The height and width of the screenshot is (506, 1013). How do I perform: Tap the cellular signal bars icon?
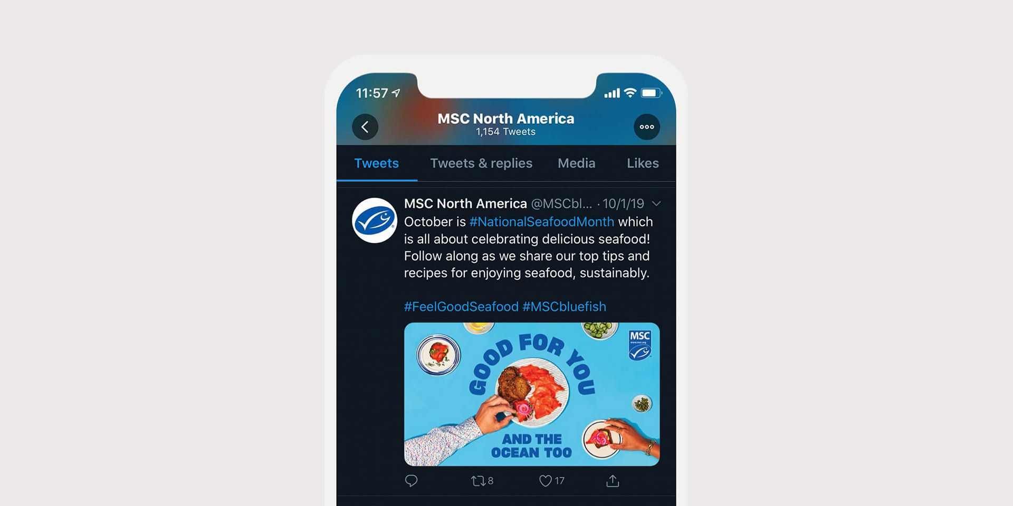[612, 93]
